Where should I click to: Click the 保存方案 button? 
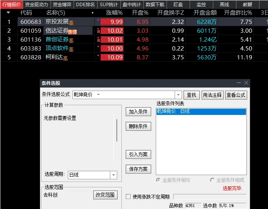pyautogui.click(x=138, y=169)
